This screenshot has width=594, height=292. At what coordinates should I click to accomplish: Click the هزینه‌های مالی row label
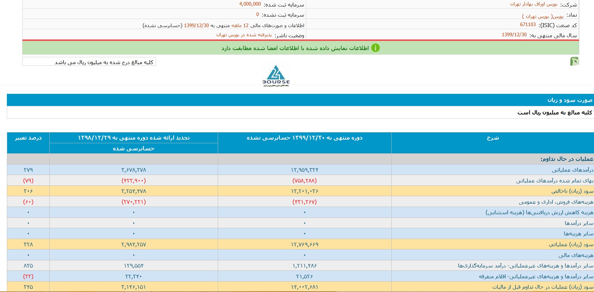pos(576,255)
